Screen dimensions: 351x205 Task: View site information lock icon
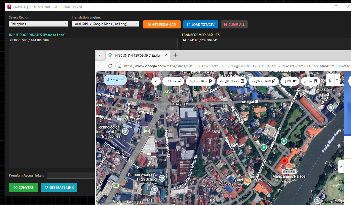click(x=120, y=66)
